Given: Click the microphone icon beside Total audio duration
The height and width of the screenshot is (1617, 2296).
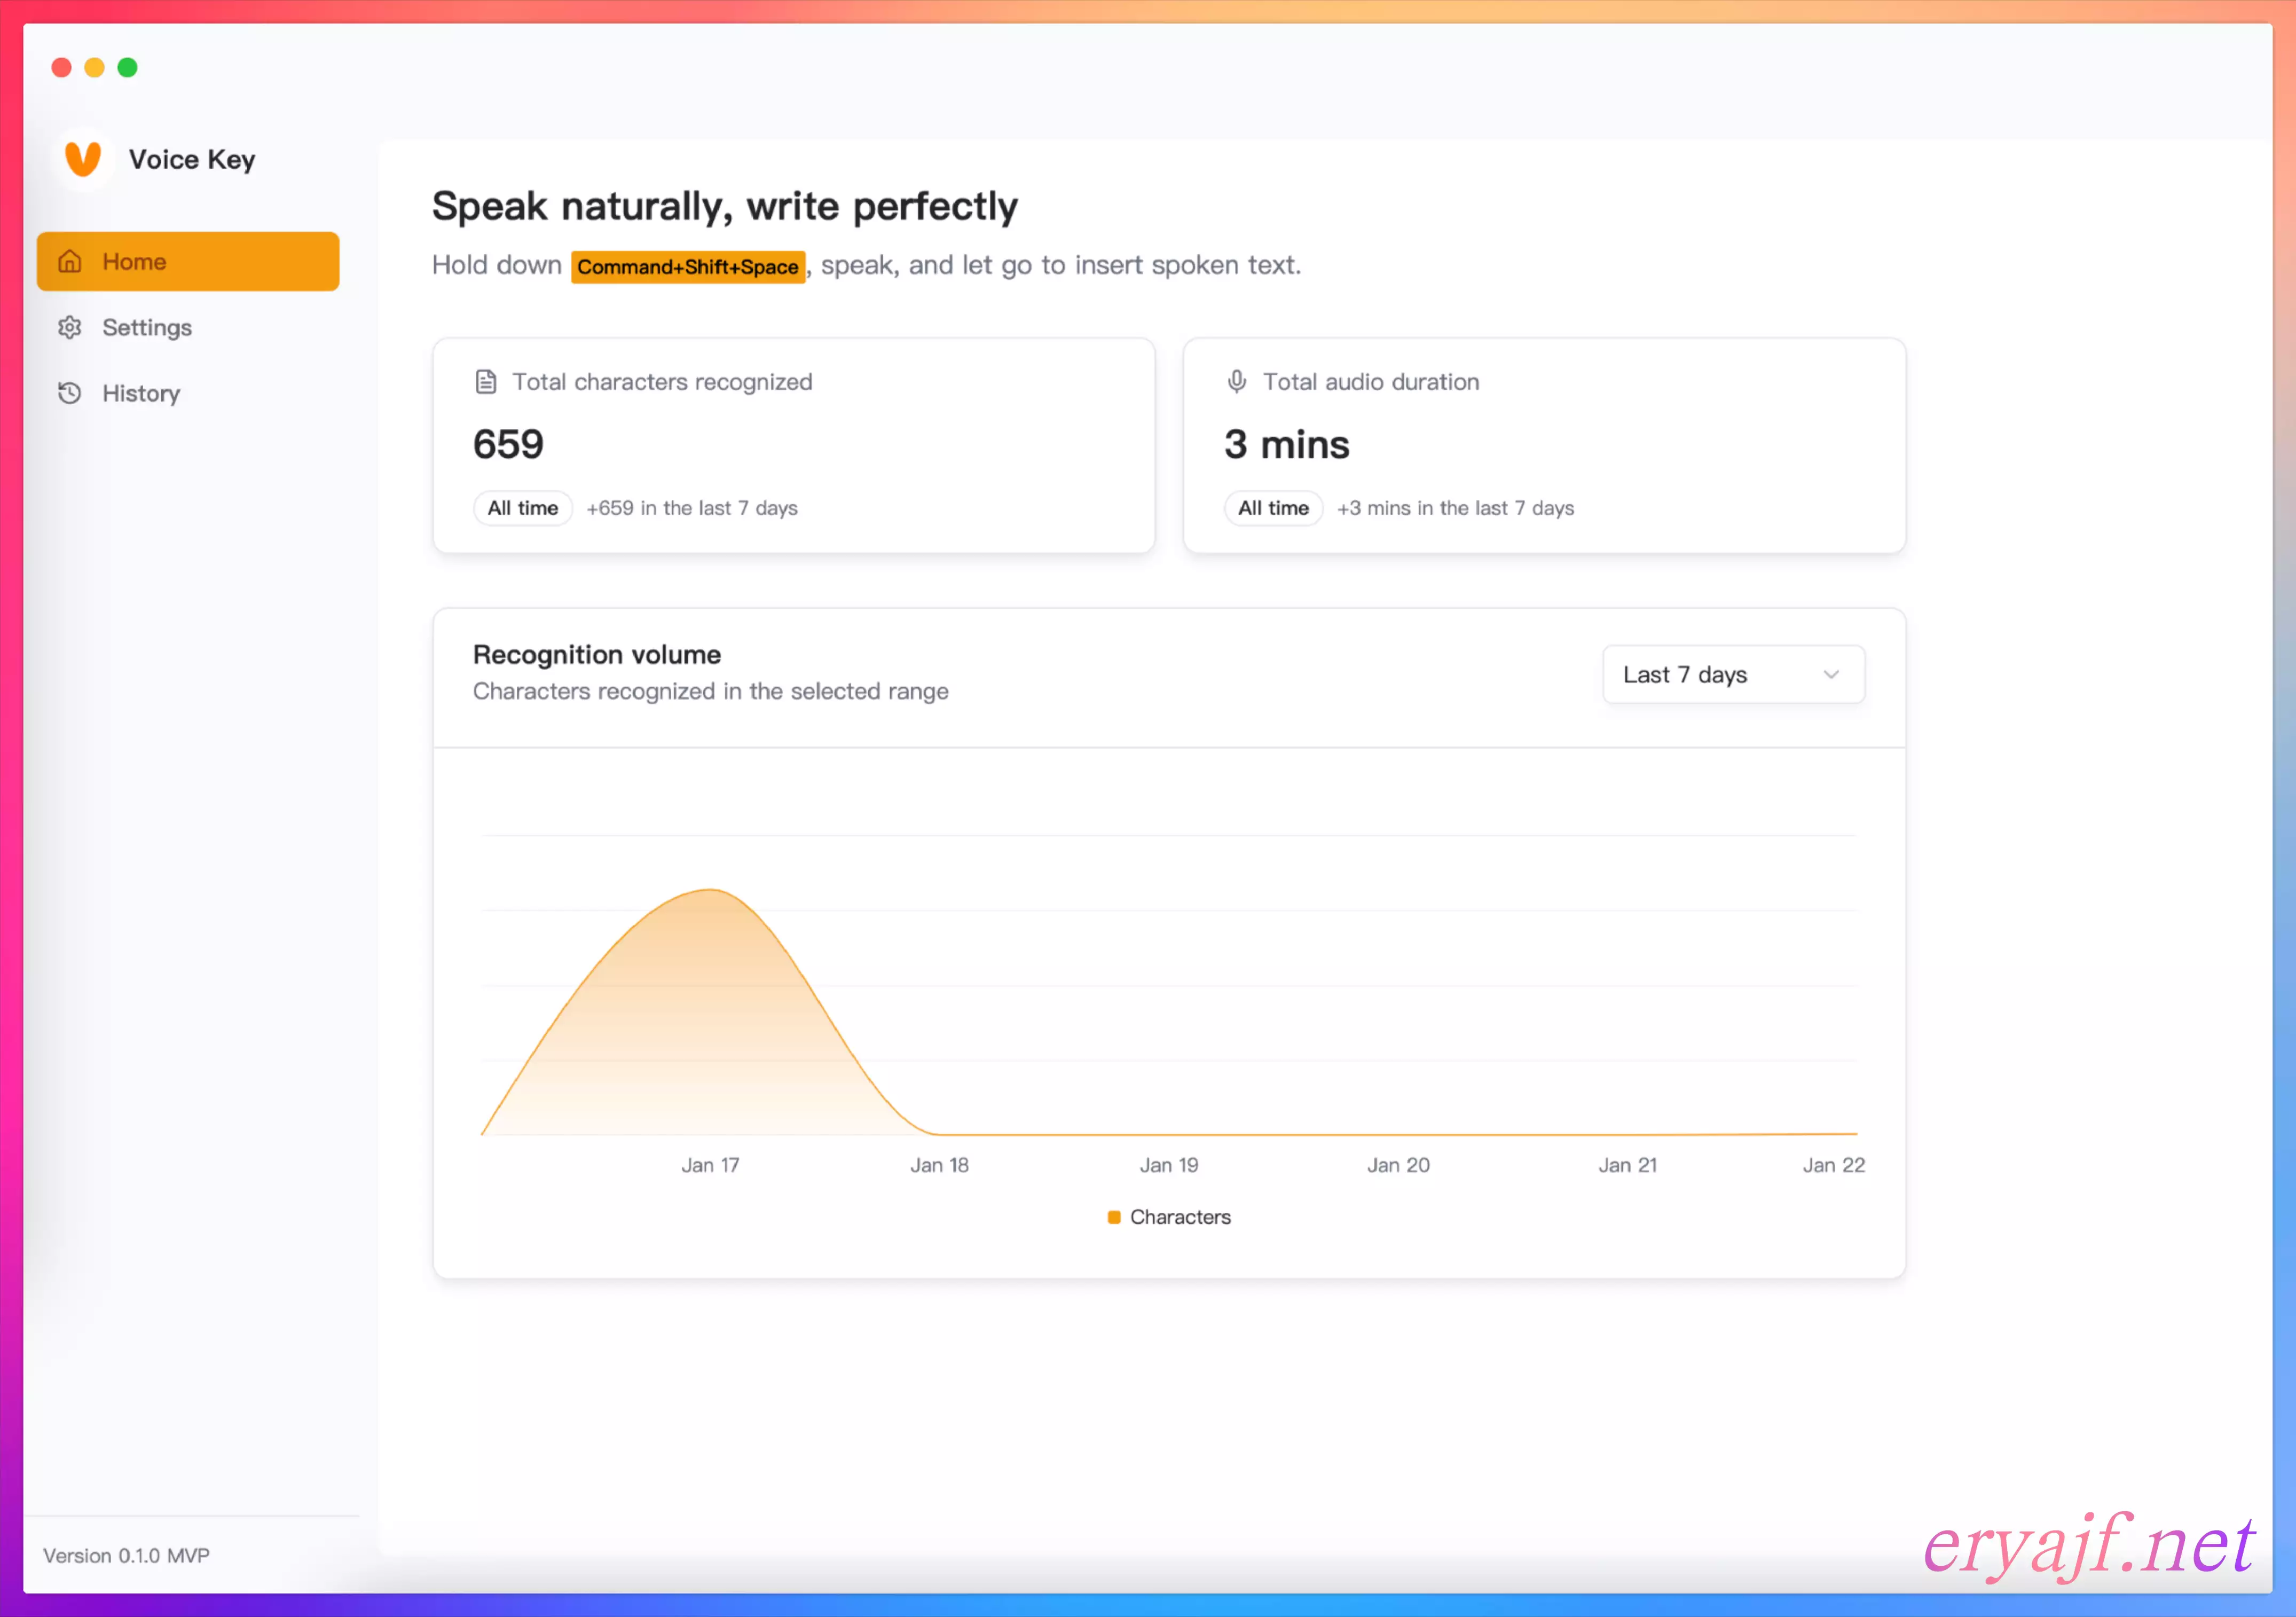Looking at the screenshot, I should click(x=1236, y=382).
